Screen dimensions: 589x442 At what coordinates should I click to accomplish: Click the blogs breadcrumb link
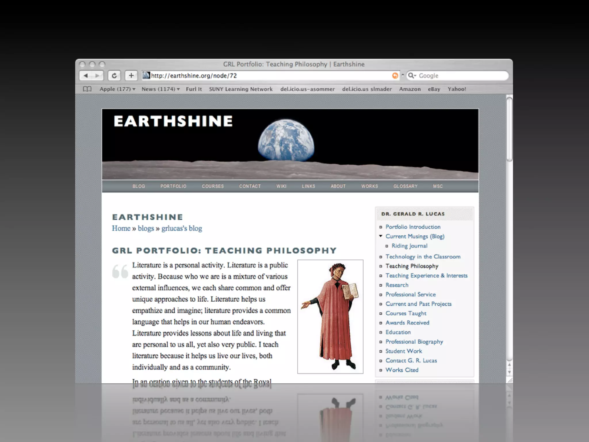(146, 228)
